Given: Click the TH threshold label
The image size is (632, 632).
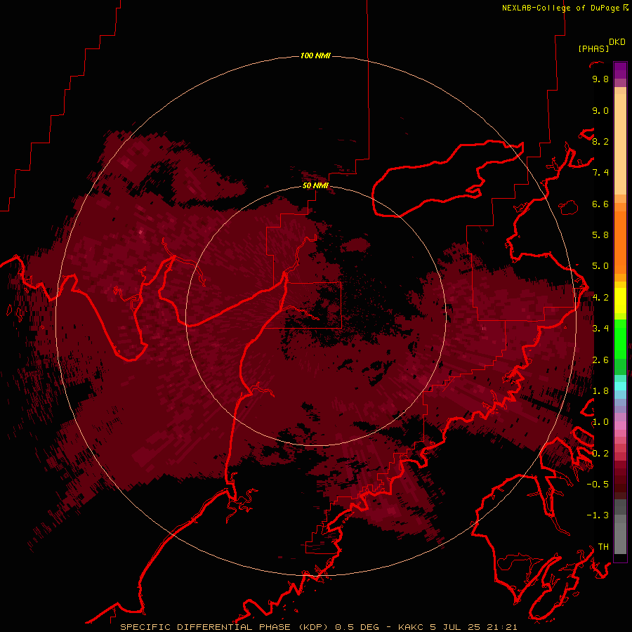Looking at the screenshot, I should (603, 547).
